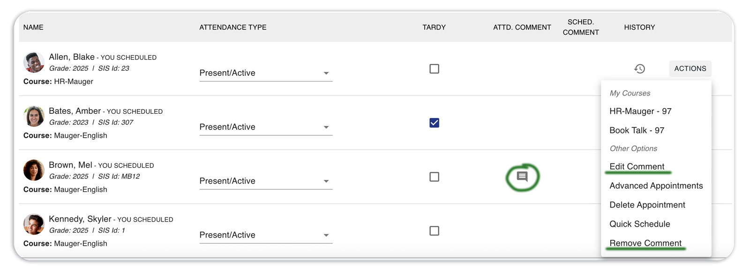This screenshot has width=750, height=273.
Task: Choose Quick Schedule from the menu
Action: click(x=639, y=224)
